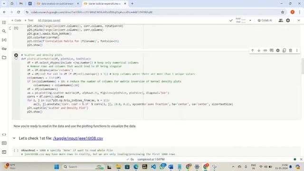304x171 pixels.
Task: Move cell down with the arrow icon
Action: pos(259,50)
